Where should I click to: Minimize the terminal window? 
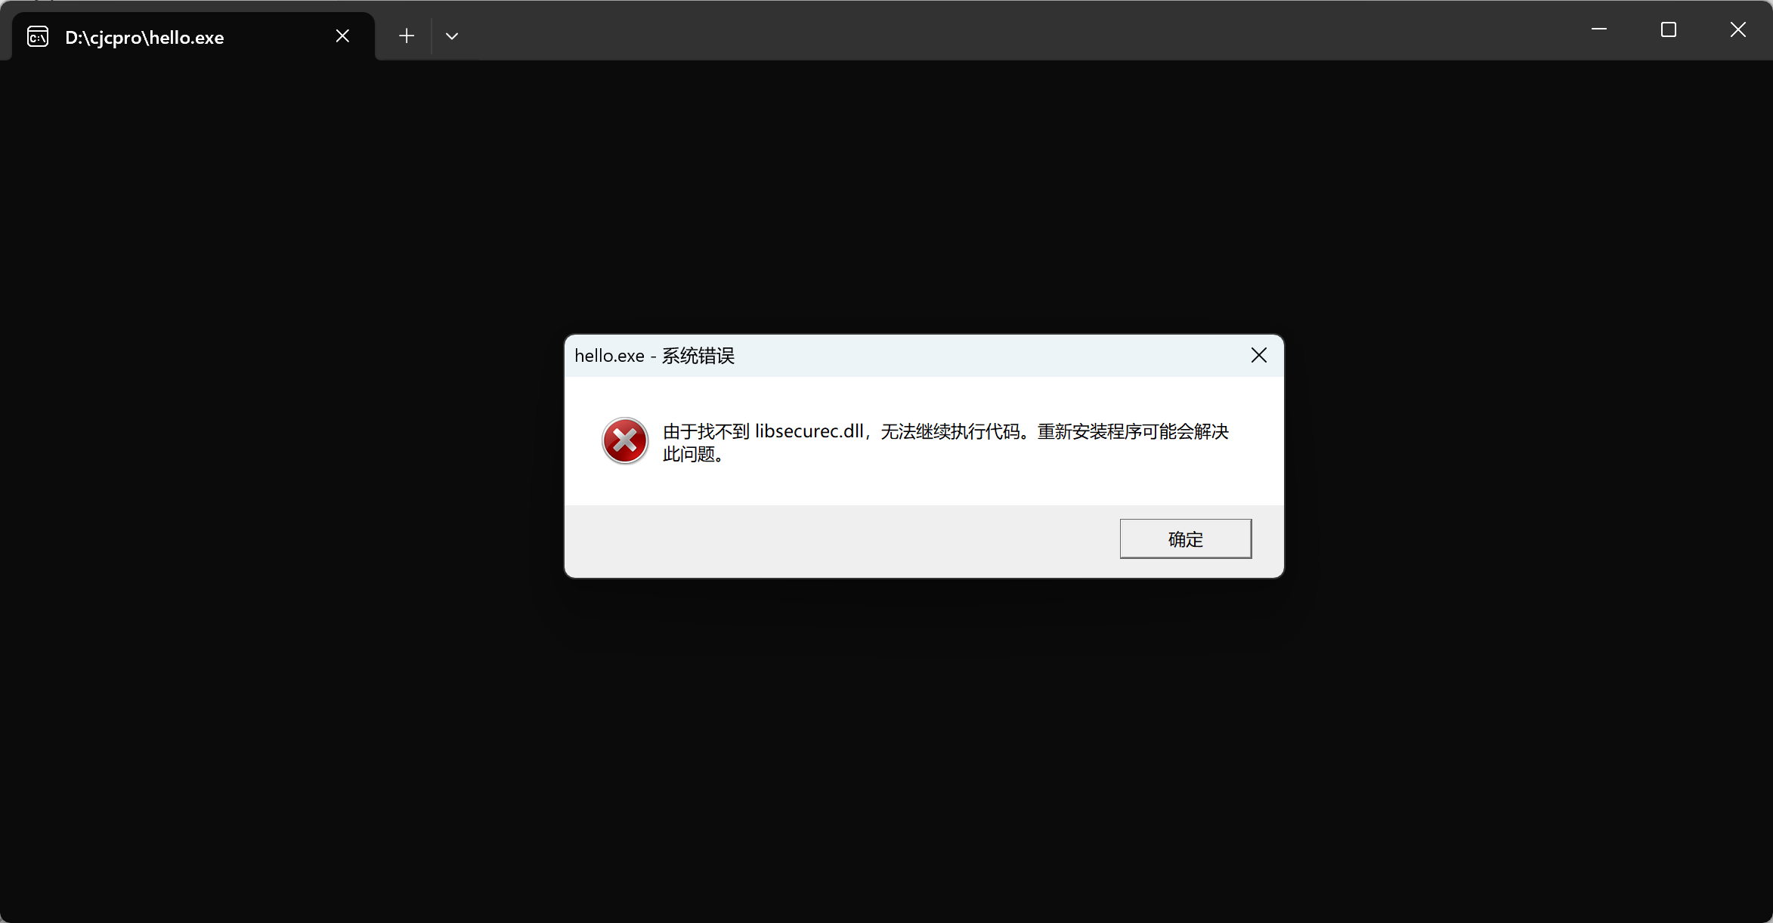pyautogui.click(x=1599, y=29)
